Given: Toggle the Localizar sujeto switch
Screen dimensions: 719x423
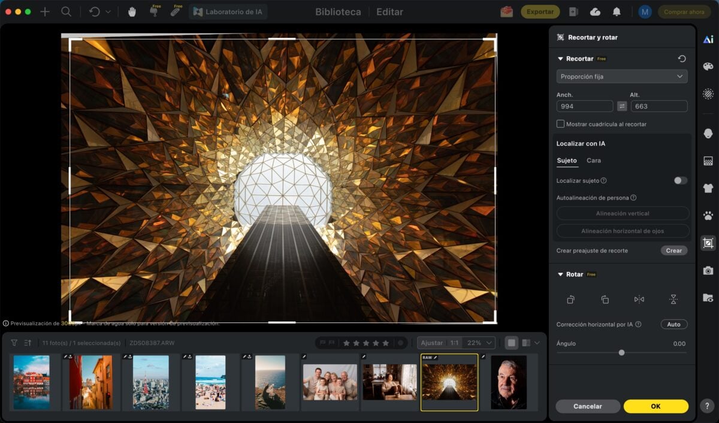Looking at the screenshot, I should pos(680,180).
